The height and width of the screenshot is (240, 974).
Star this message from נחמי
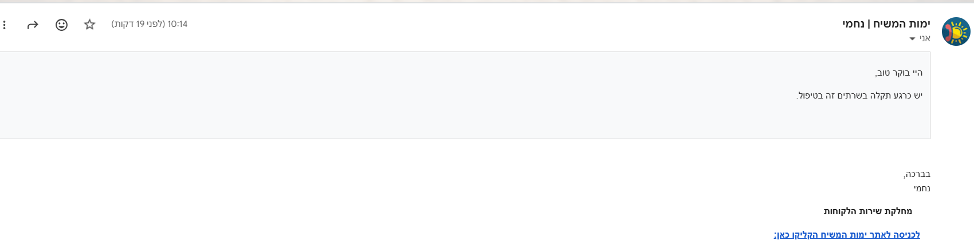point(89,25)
